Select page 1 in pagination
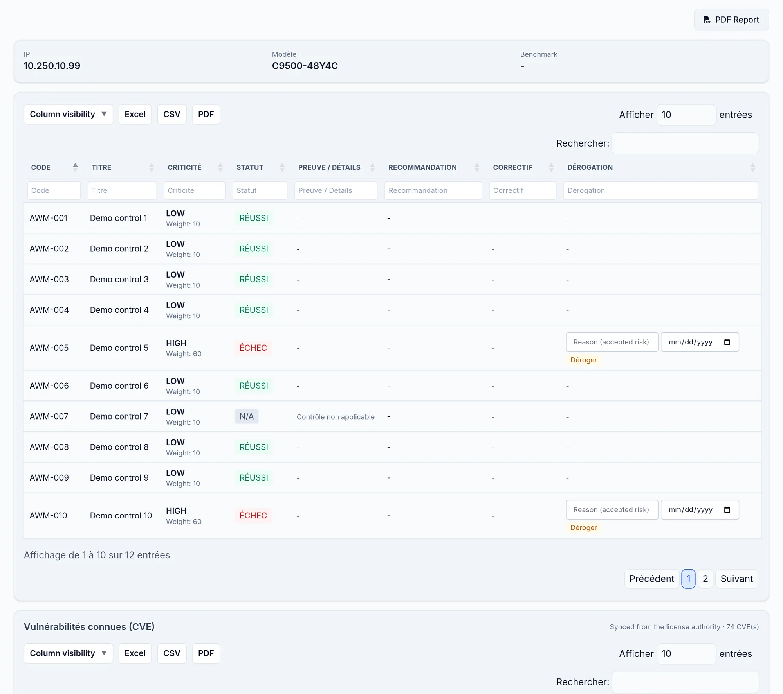This screenshot has height=694, width=783. tap(688, 579)
